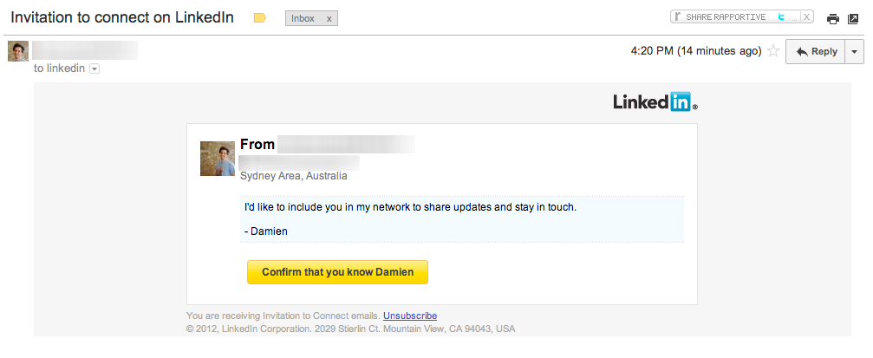Click the Reply button

click(815, 51)
